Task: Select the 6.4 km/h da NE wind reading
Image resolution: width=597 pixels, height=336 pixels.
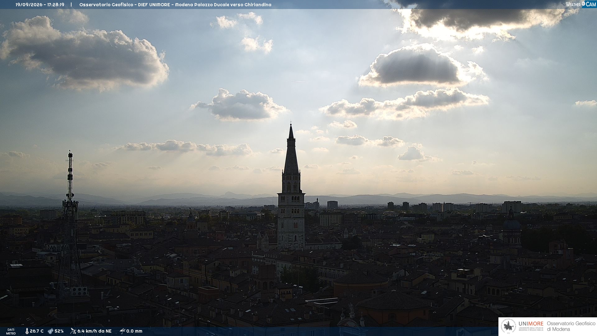Action: click(x=95, y=331)
